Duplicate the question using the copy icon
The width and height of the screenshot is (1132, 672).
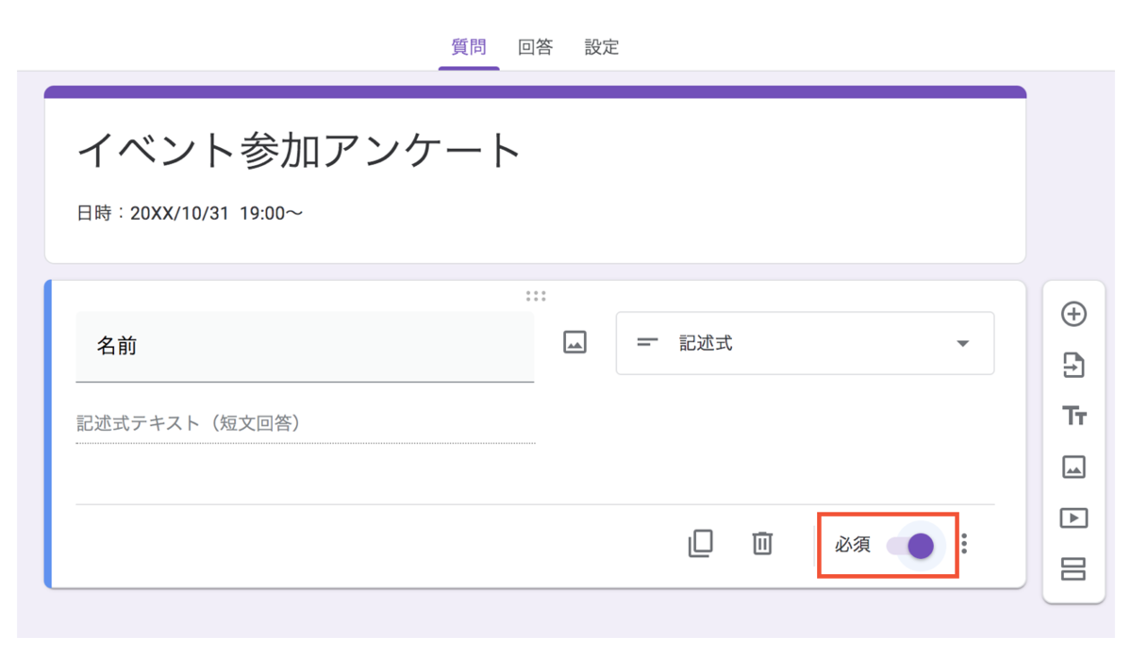coord(700,545)
